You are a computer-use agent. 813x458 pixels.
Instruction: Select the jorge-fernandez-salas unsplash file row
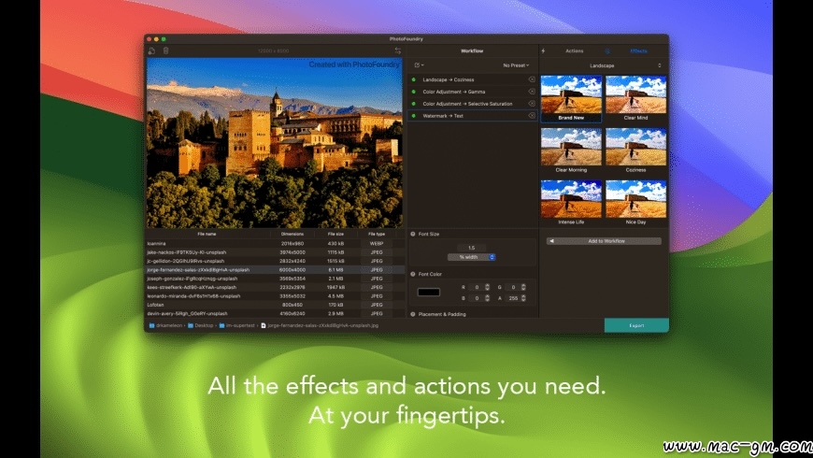(x=275, y=270)
